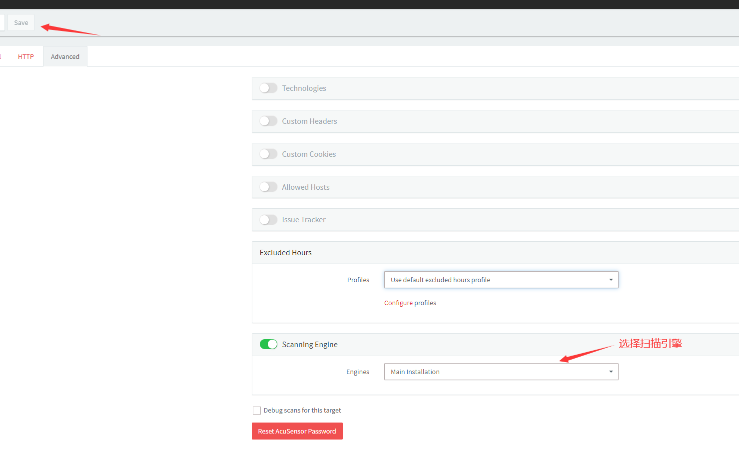Disable the Scanning Engine toggle

pyautogui.click(x=268, y=344)
